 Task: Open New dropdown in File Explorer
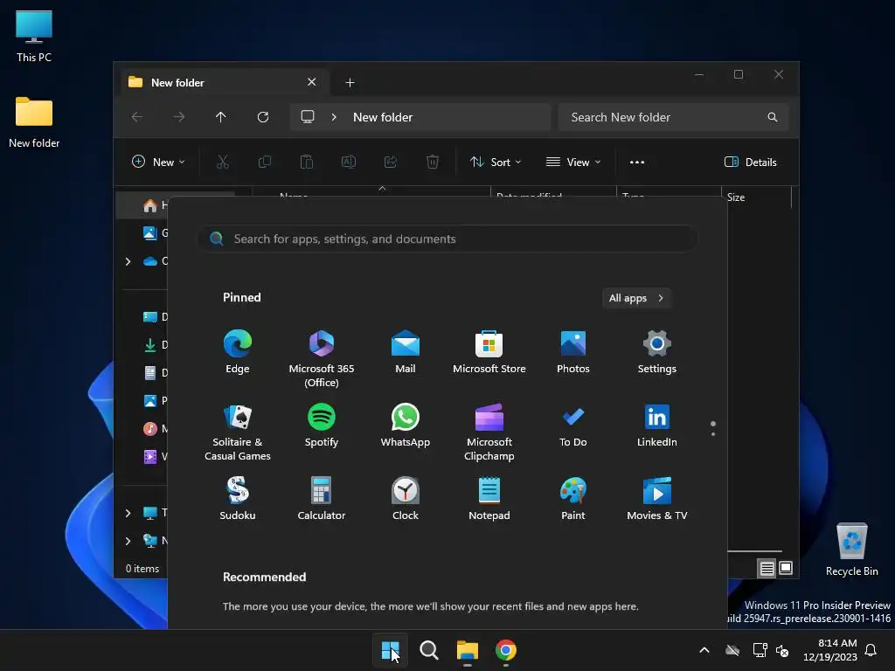pos(158,162)
